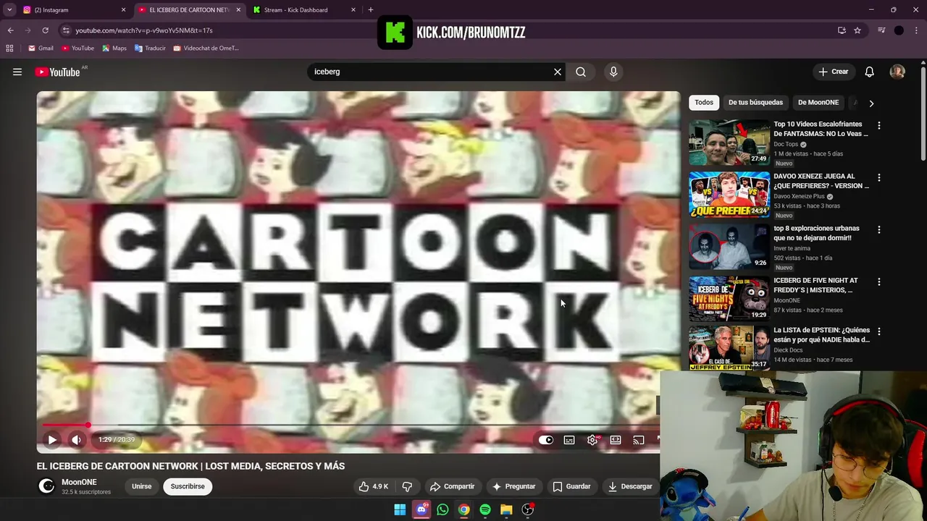The width and height of the screenshot is (927, 521).
Task: Open Chrome from the taskbar
Action: [463, 509]
